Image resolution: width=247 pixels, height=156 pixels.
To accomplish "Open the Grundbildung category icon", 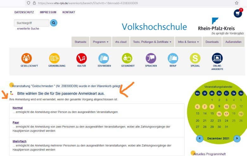I will (x=54, y=58).
